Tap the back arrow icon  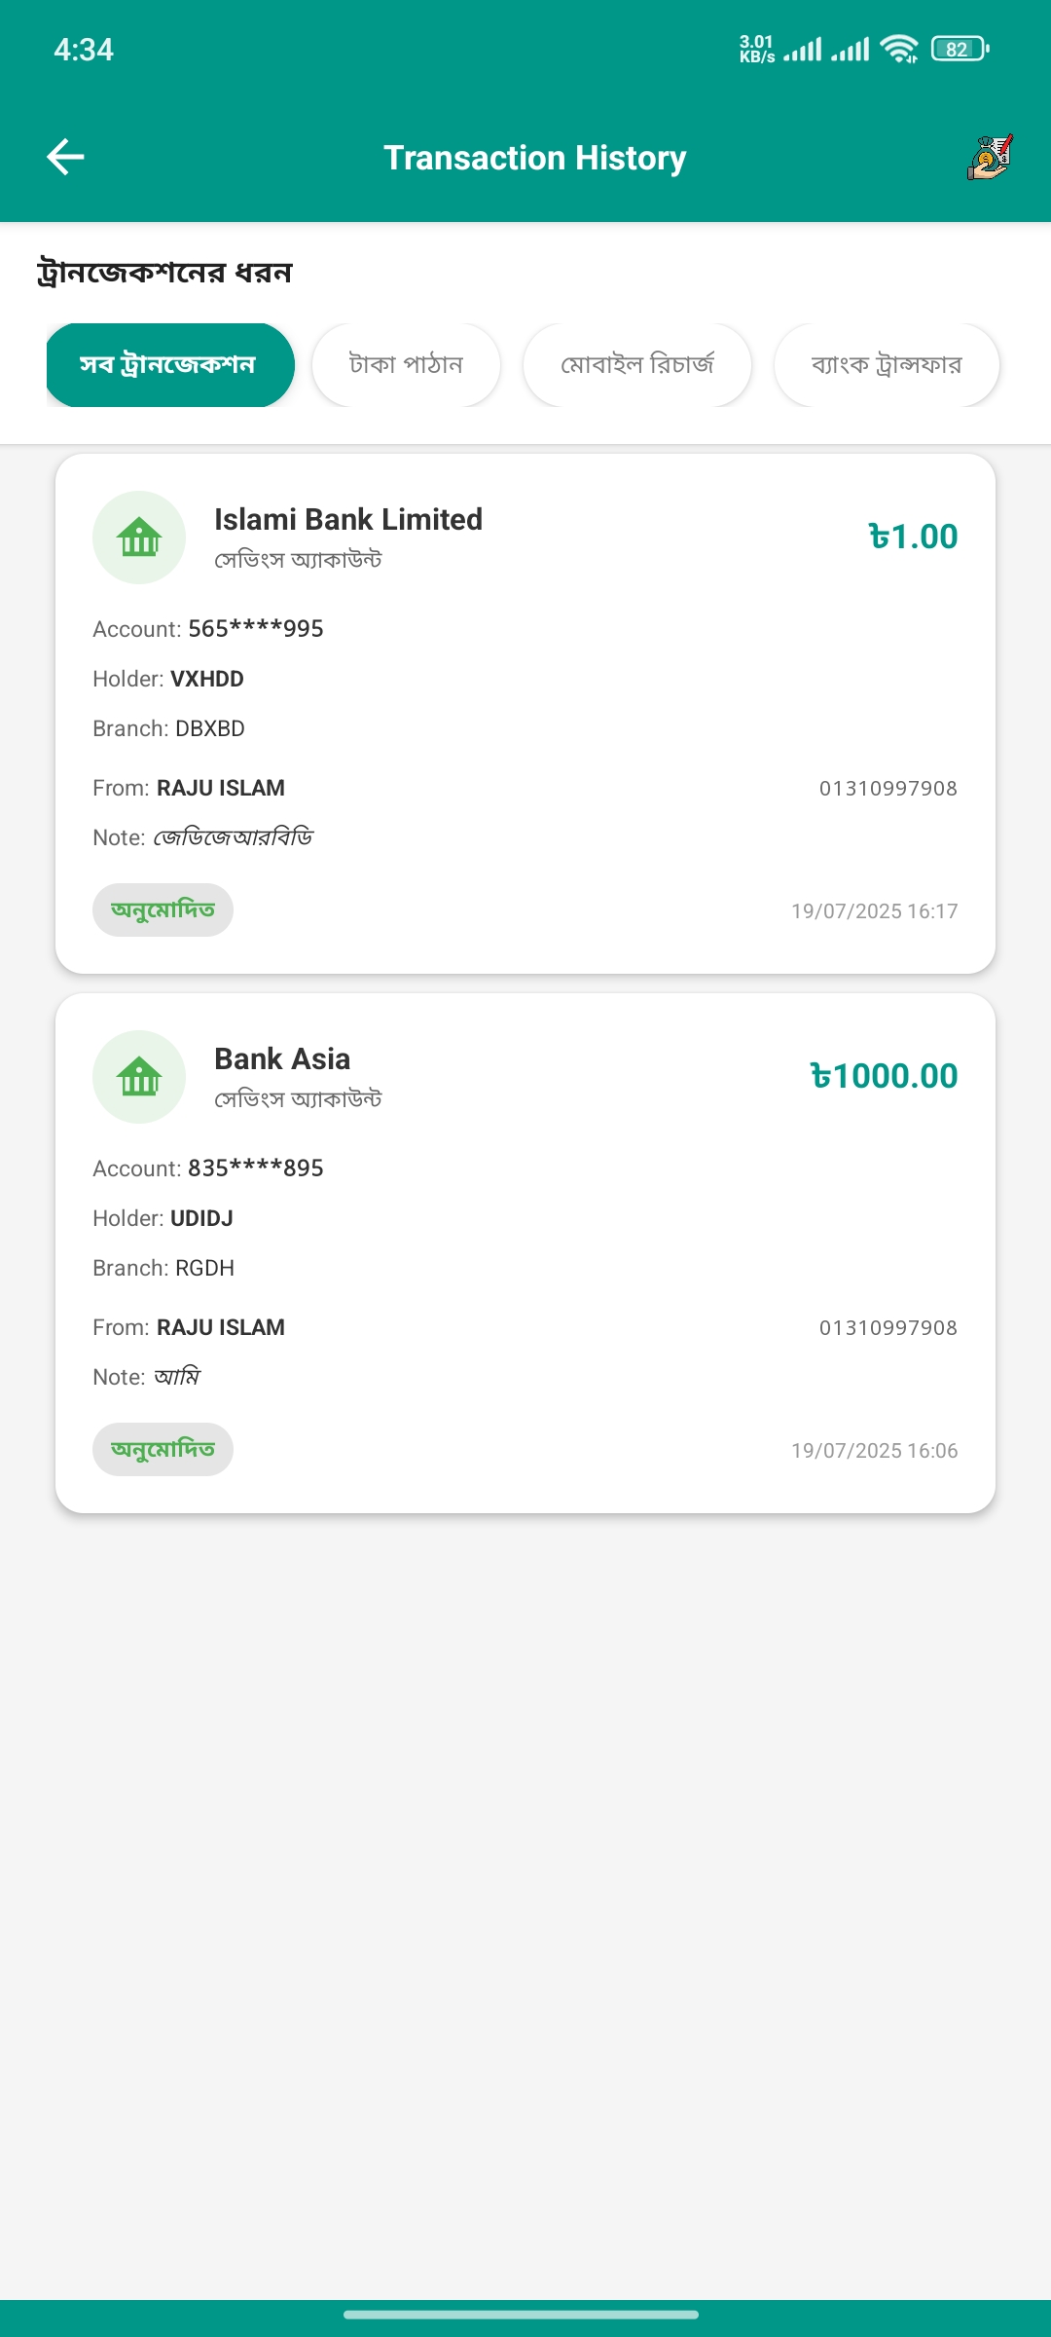[66, 157]
